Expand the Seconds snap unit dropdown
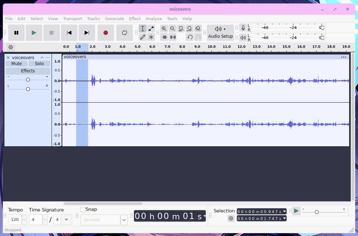Image resolution: width=358 pixels, height=236 pixels. (124, 220)
